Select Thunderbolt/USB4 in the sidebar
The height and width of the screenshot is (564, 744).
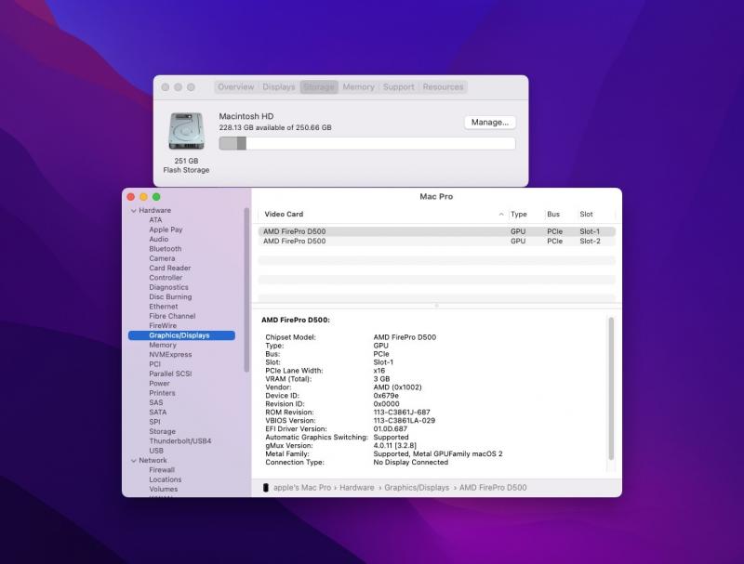click(179, 440)
